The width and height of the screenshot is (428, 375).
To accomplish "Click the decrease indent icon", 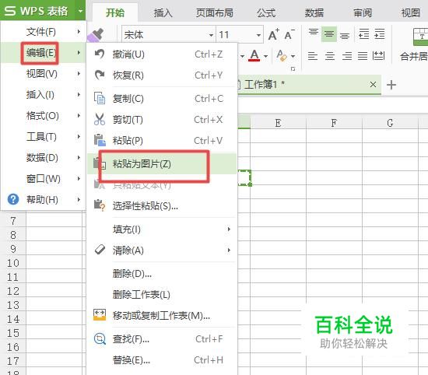I will pos(363,34).
